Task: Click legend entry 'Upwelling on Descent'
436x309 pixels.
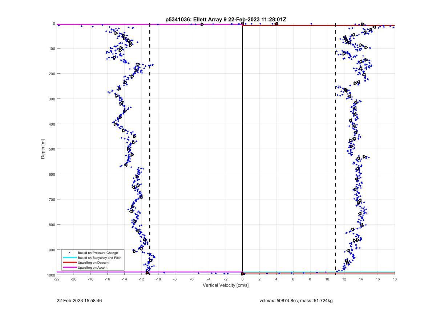Action: tap(93, 263)
